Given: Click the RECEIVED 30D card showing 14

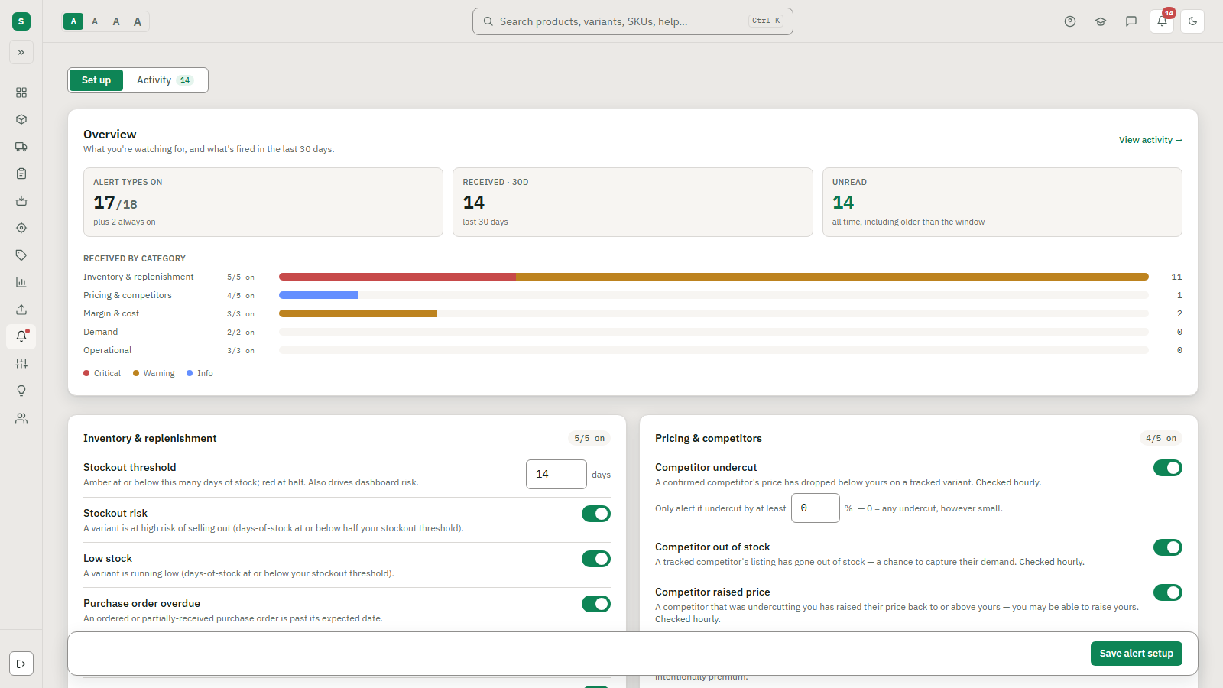Looking at the screenshot, I should point(633,202).
